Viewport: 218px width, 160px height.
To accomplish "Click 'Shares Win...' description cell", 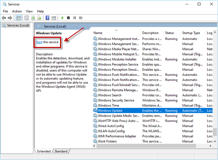I will (x=151, y=49).
